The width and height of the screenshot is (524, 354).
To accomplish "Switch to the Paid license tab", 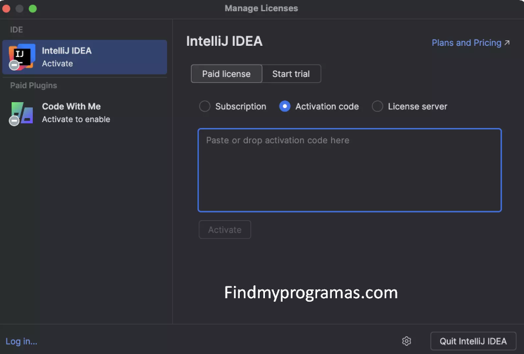I will tap(226, 73).
